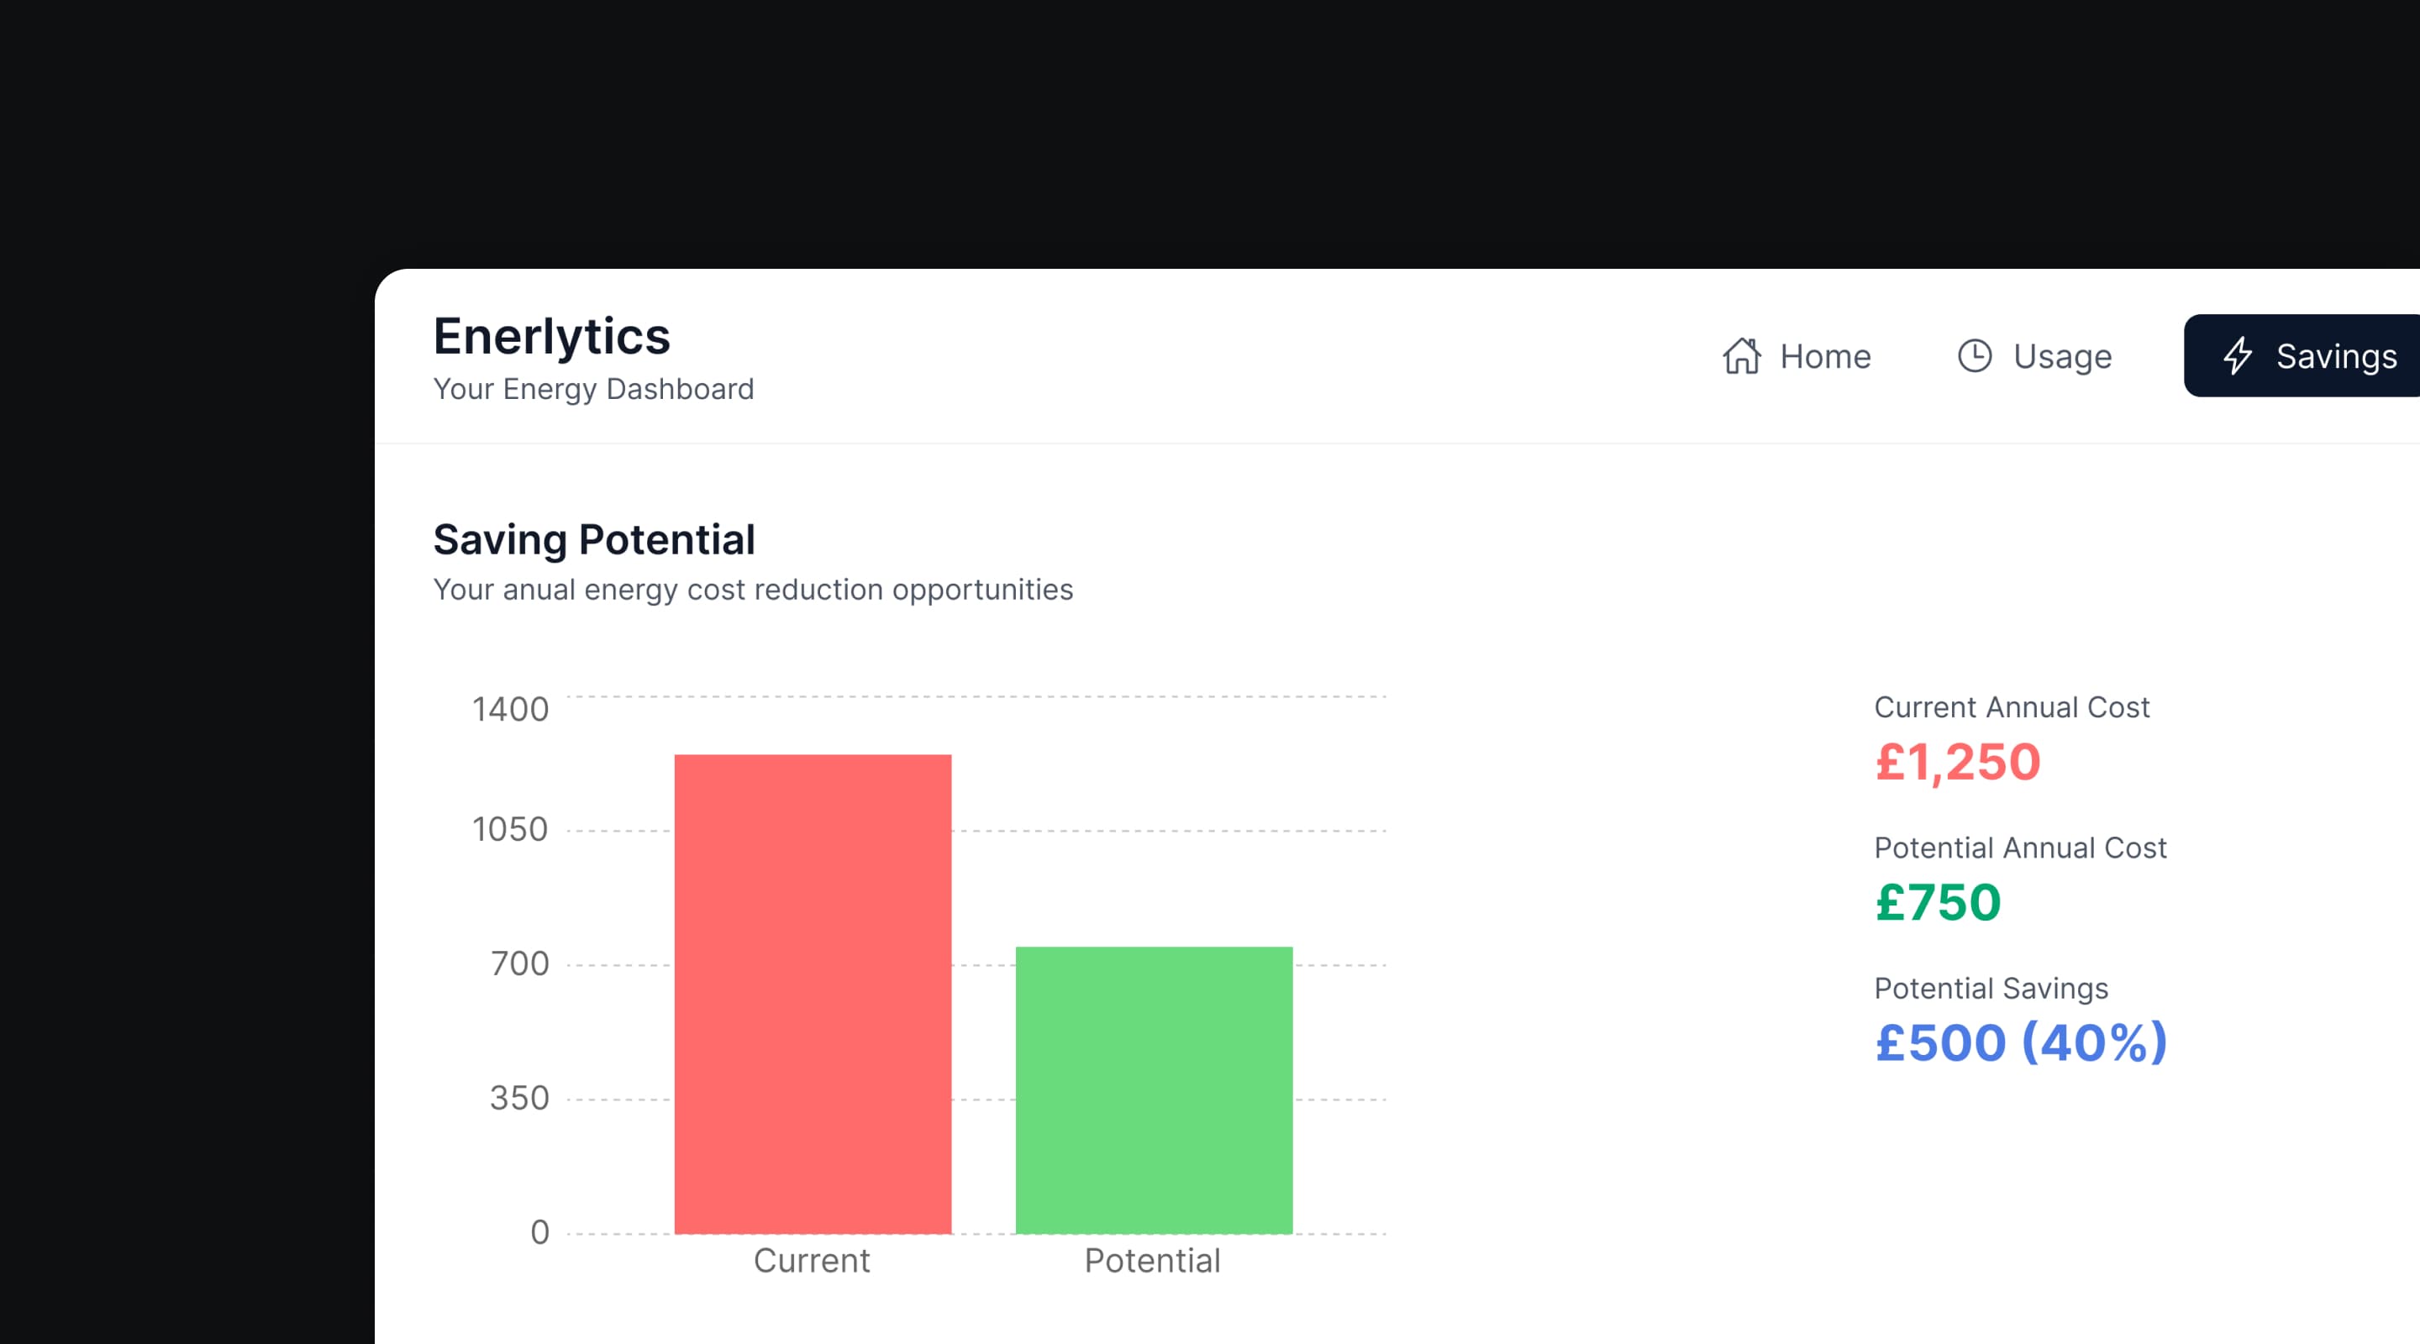The width and height of the screenshot is (2420, 1344).
Task: Click the Saving Potential heading
Action: (594, 540)
